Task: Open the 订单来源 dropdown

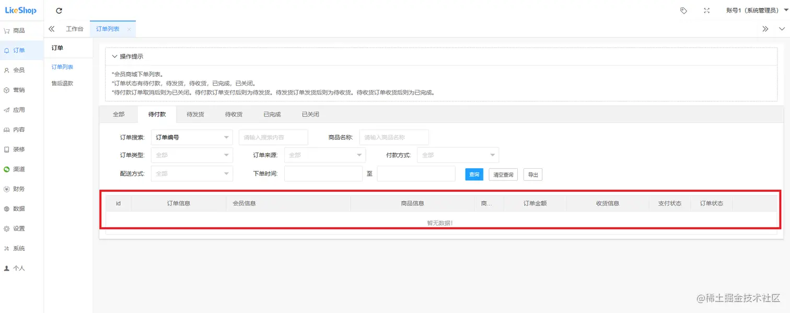Action: point(325,155)
